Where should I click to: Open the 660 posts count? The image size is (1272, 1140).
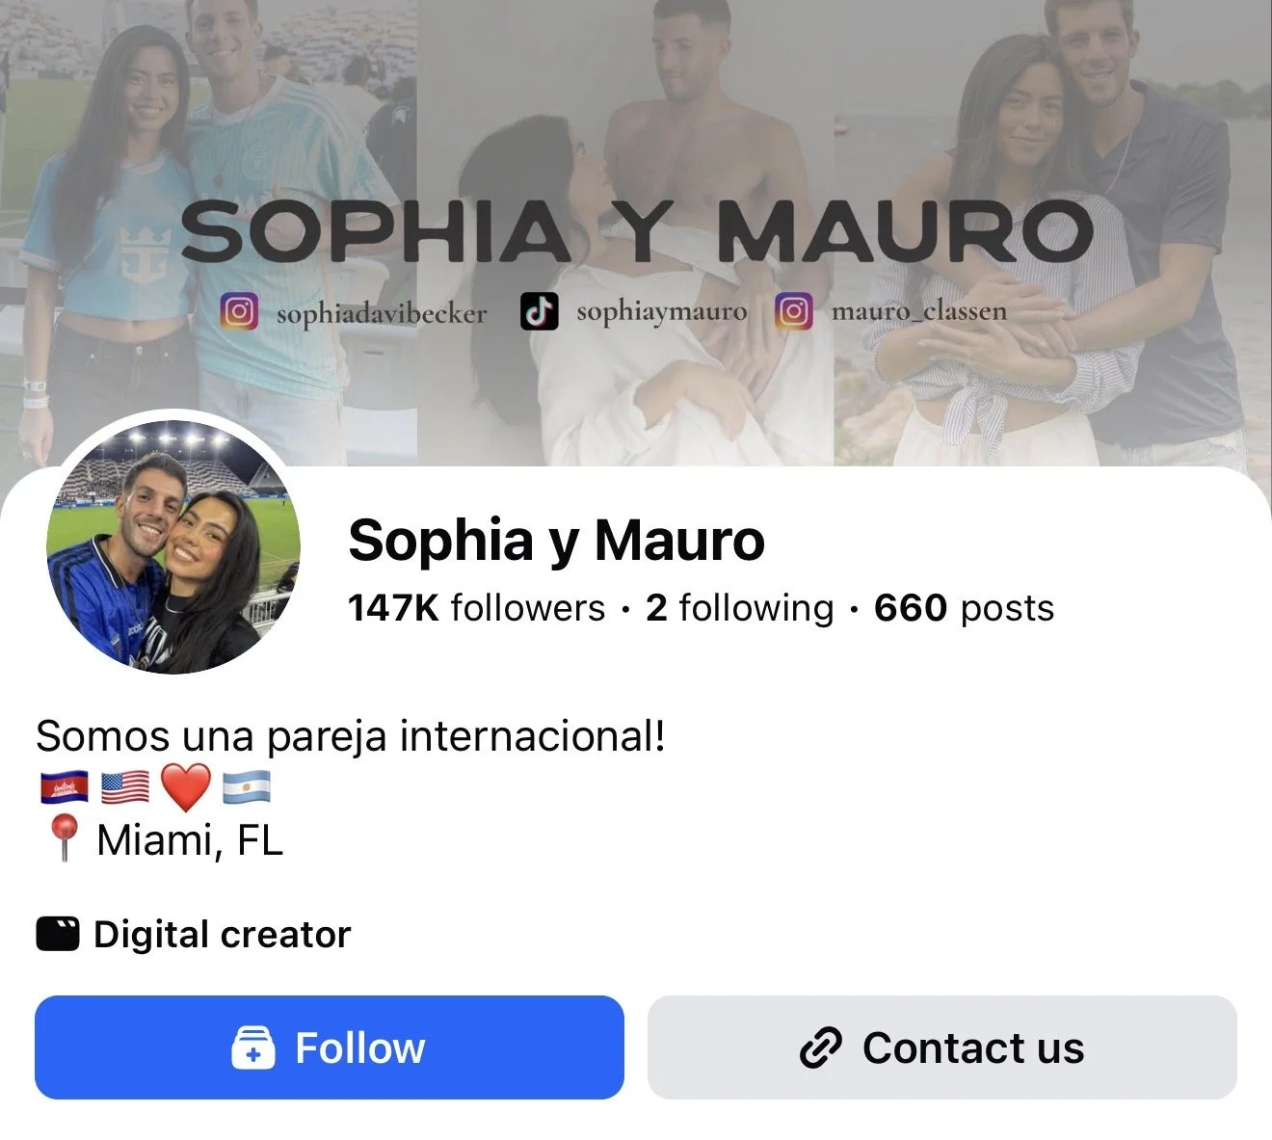point(964,608)
